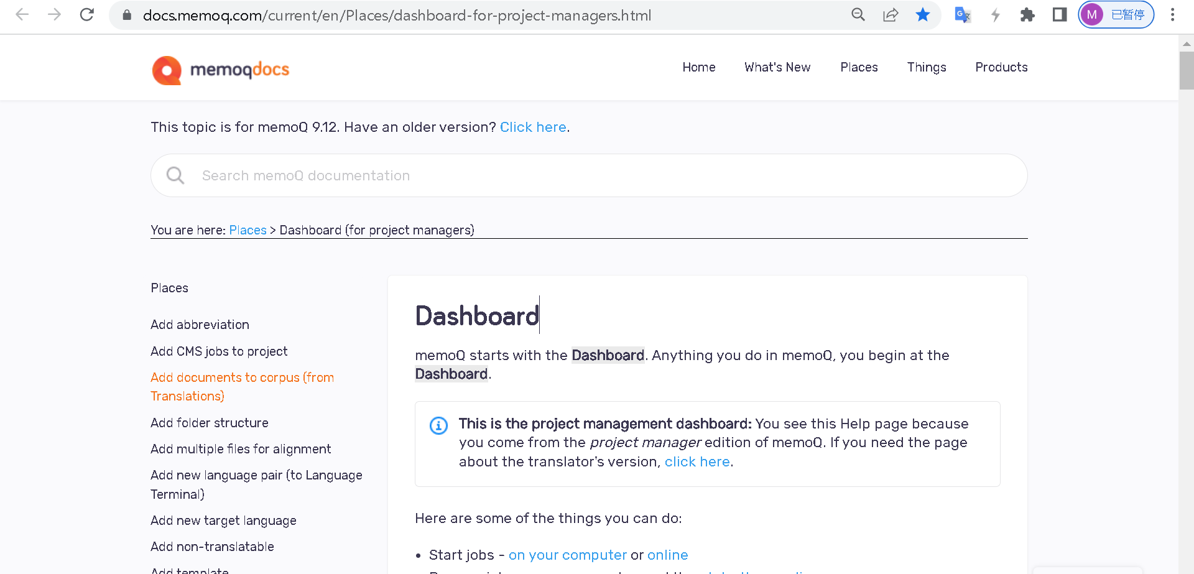Follow the older version Click here link
Image resolution: width=1194 pixels, height=574 pixels.
[533, 127]
